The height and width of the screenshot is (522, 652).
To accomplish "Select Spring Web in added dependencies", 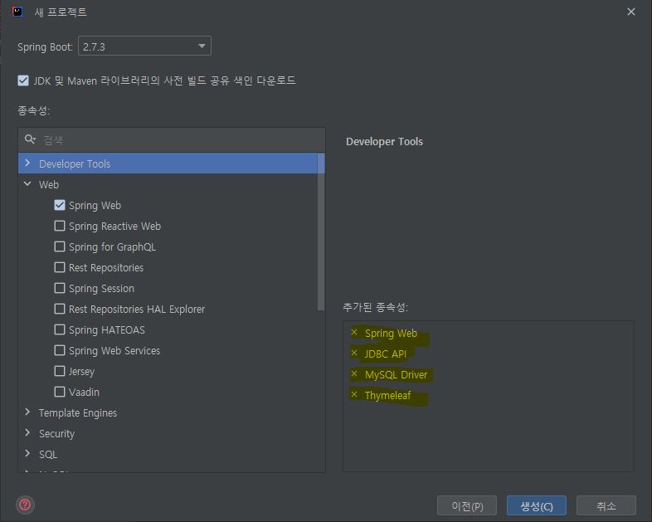I will click(391, 333).
